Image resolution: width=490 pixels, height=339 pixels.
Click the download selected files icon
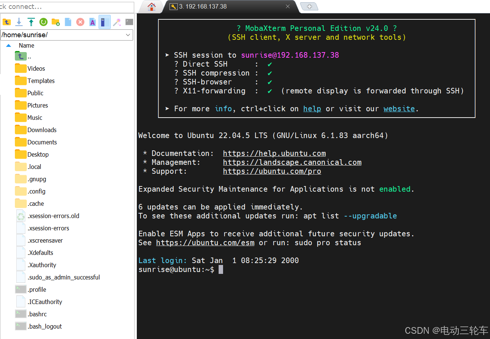click(x=19, y=22)
